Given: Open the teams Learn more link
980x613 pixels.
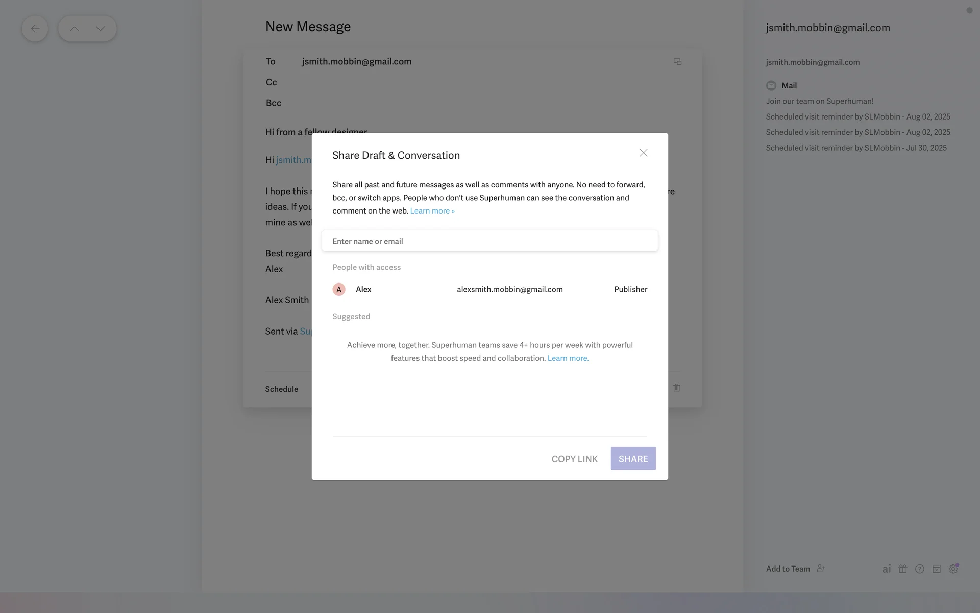Looking at the screenshot, I should coord(568,358).
